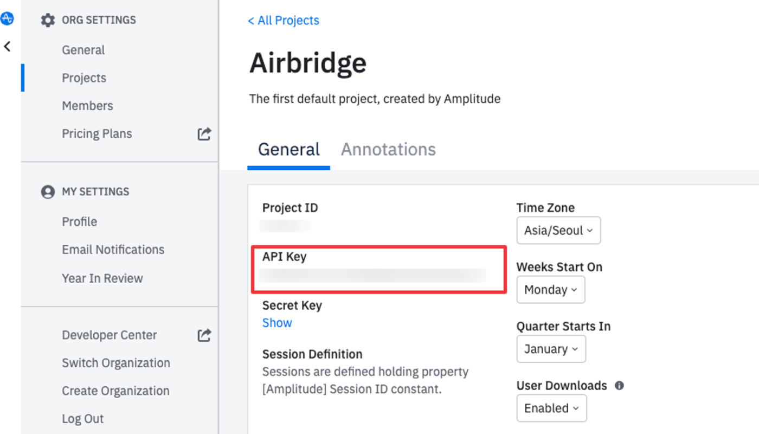The height and width of the screenshot is (434, 759).
Task: Navigate back via All Projects link
Action: 283,20
